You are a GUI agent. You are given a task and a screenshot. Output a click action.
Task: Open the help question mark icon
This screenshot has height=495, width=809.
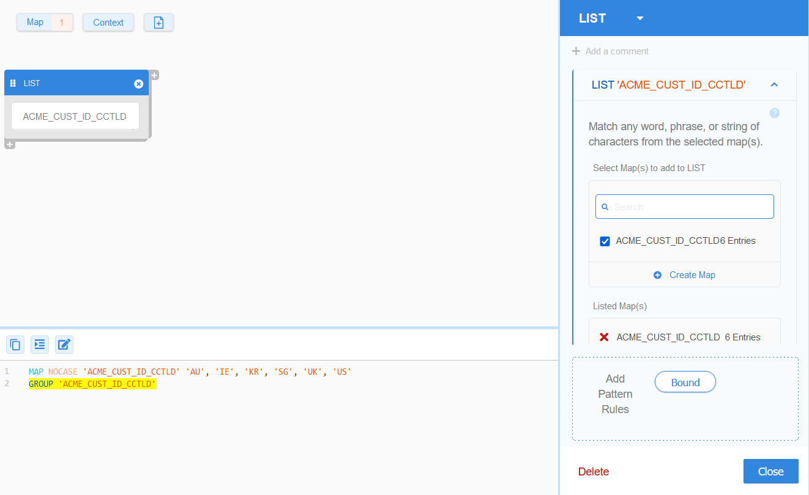[x=775, y=113]
